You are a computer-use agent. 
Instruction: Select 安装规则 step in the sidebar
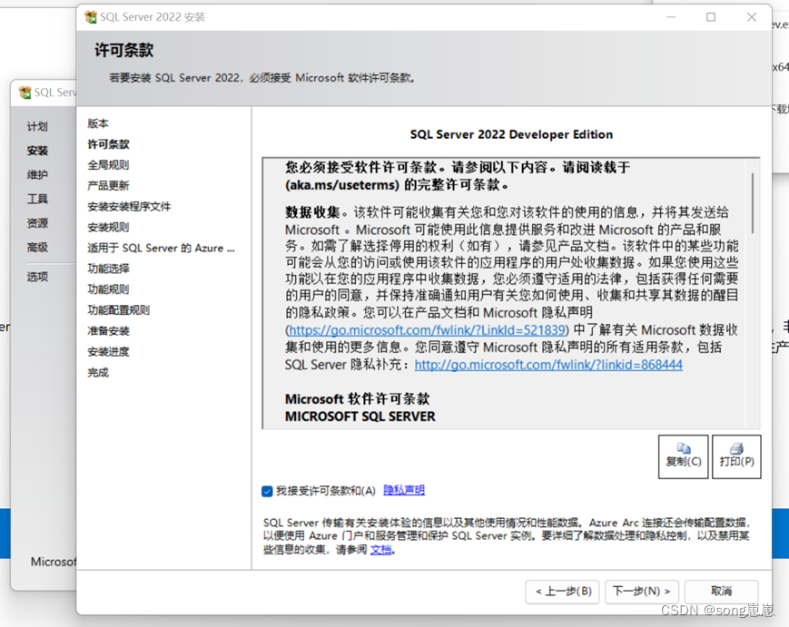pyautogui.click(x=109, y=227)
